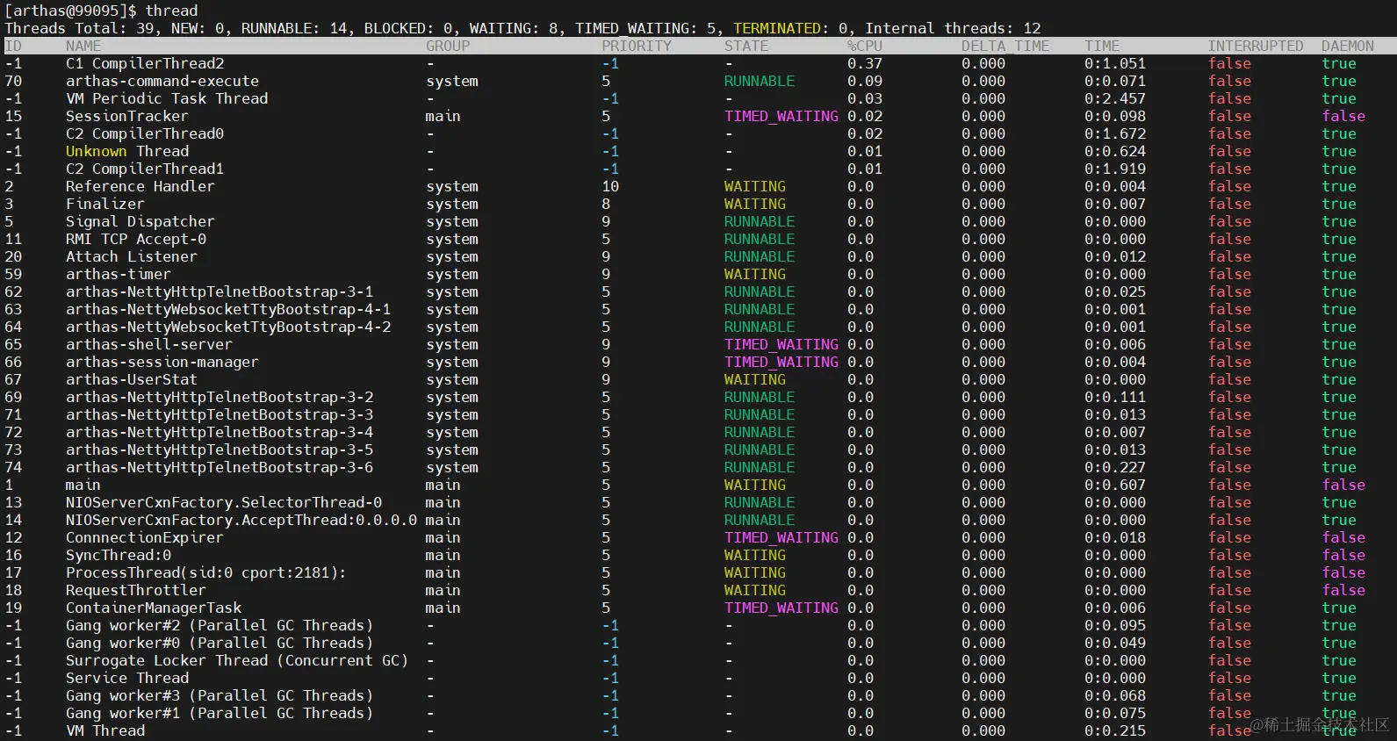Viewport: 1397px width, 741px height.
Task: Click 'NIOServerCxnFactory.SelectorThread-0' thread name
Action: pos(224,502)
